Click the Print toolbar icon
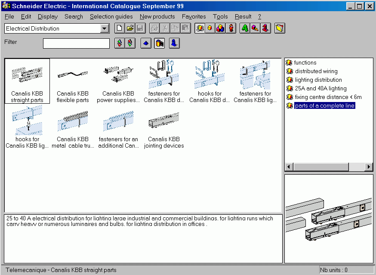The width and height of the screenshot is (376, 275). point(154,28)
